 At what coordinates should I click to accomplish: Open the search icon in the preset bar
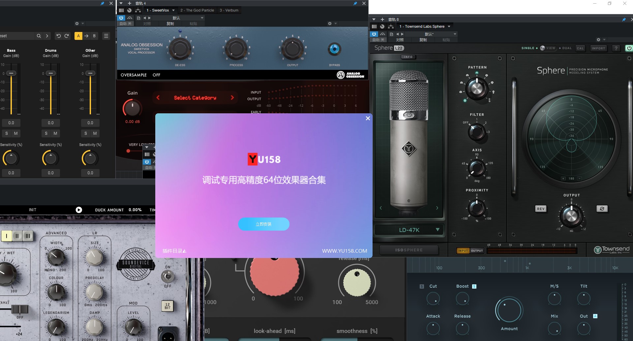coord(39,36)
